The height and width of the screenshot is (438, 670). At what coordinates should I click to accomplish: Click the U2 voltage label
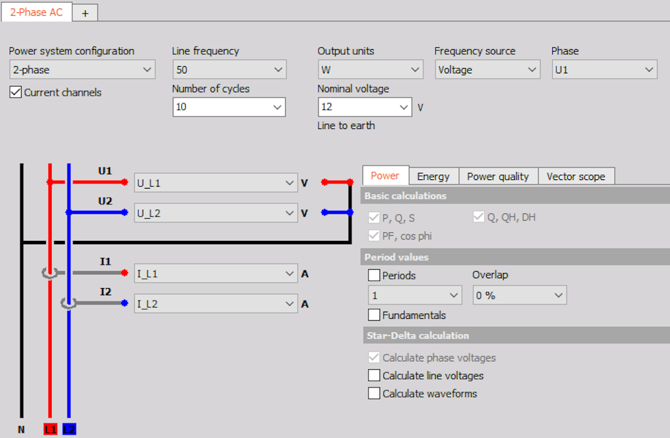click(x=105, y=201)
